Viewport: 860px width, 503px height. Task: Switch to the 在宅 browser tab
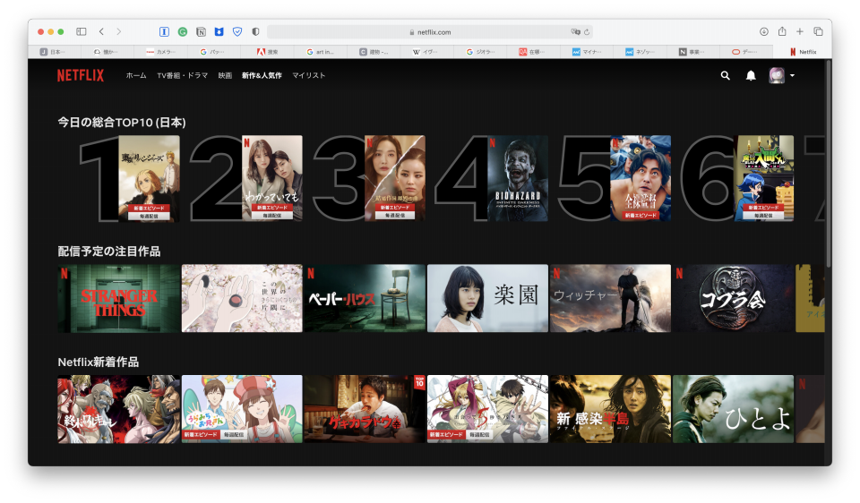coord(533,52)
